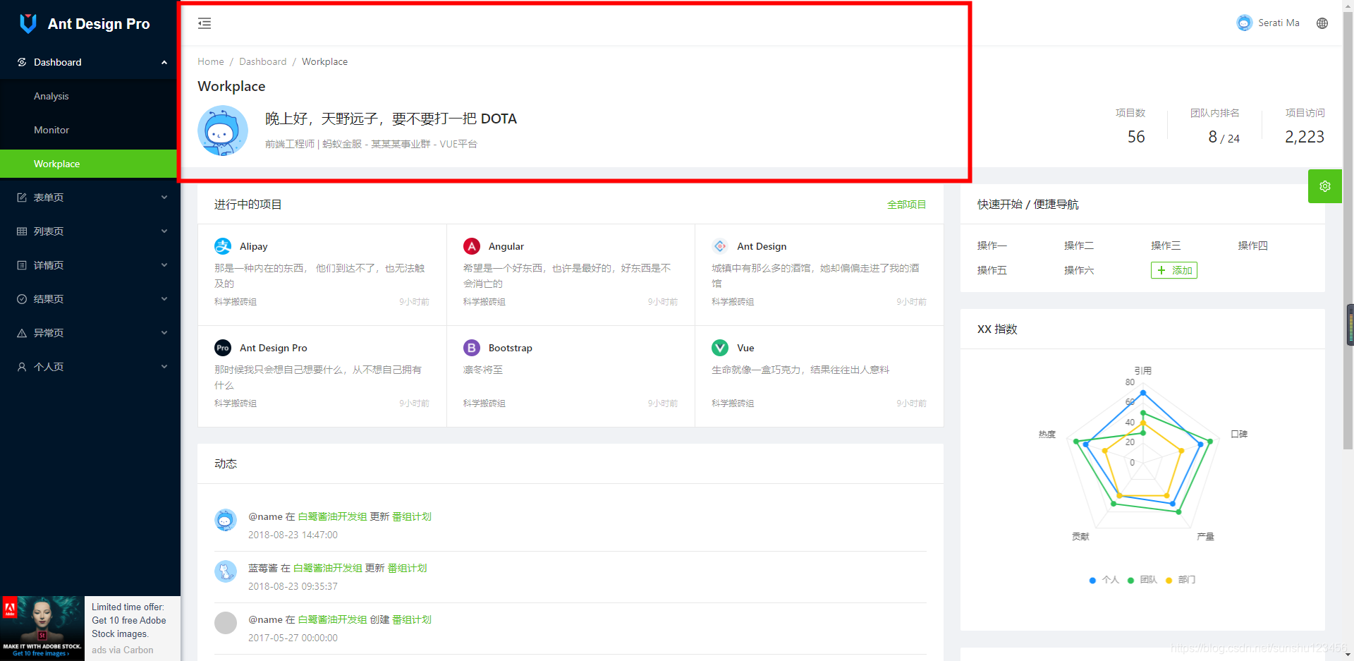This screenshot has width=1354, height=661.
Task: Open the Alipay project title link
Action: coord(253,246)
